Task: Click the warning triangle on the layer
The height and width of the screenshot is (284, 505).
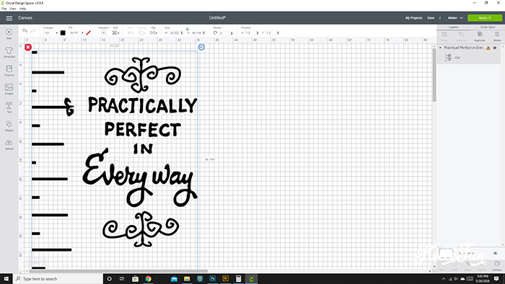Action: point(488,48)
